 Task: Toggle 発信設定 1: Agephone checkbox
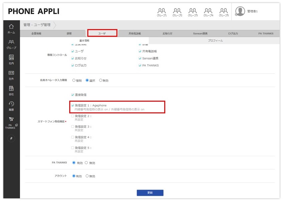pyautogui.click(x=73, y=105)
